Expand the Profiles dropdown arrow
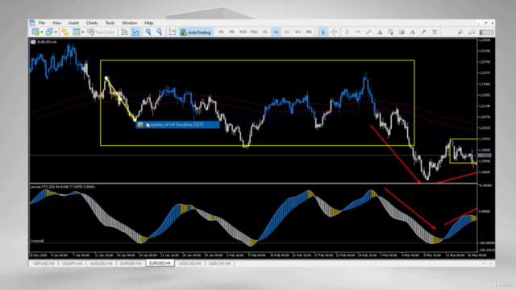 tap(56, 32)
